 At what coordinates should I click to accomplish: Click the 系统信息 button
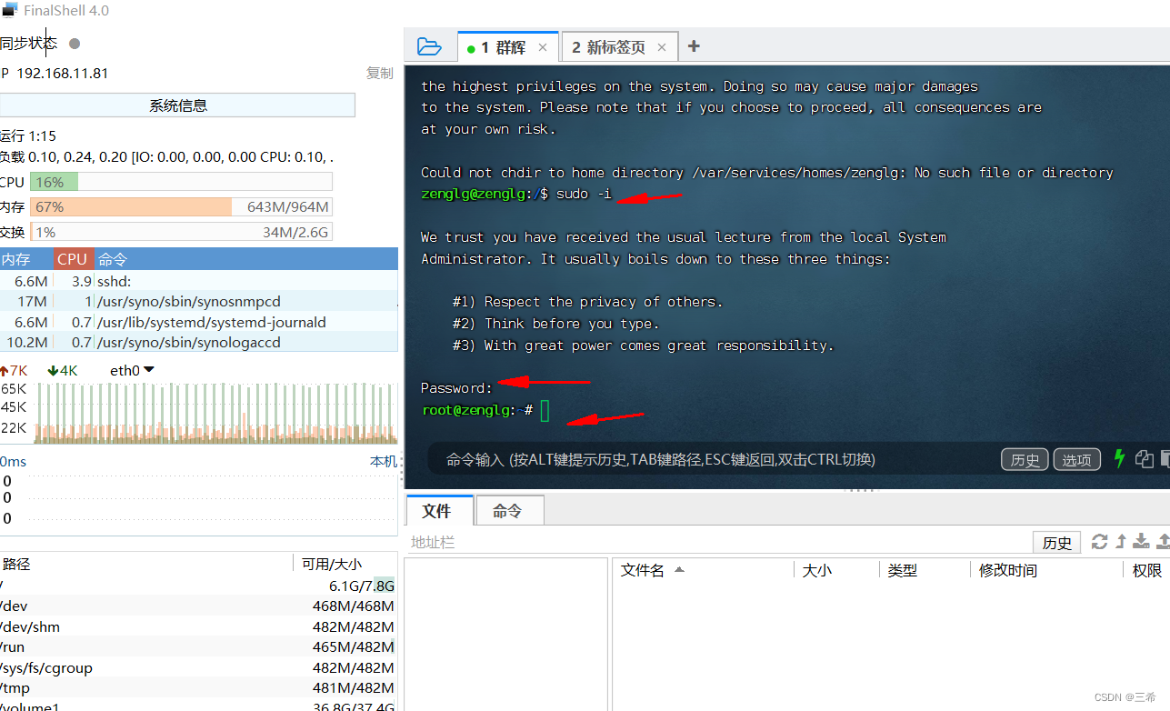tap(177, 105)
